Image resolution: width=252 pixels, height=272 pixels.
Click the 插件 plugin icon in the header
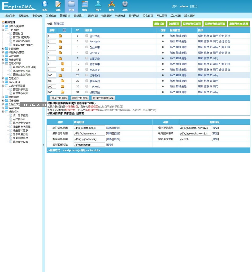click(x=112, y=4)
